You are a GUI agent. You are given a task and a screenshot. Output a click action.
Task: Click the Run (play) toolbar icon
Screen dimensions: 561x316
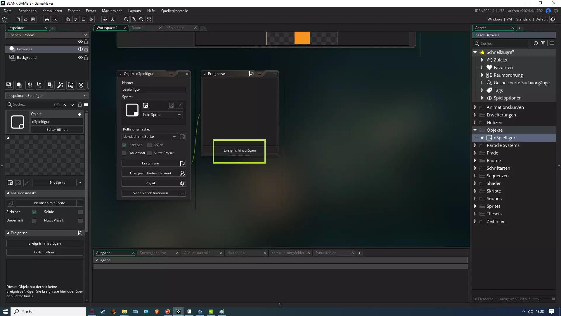click(76, 19)
